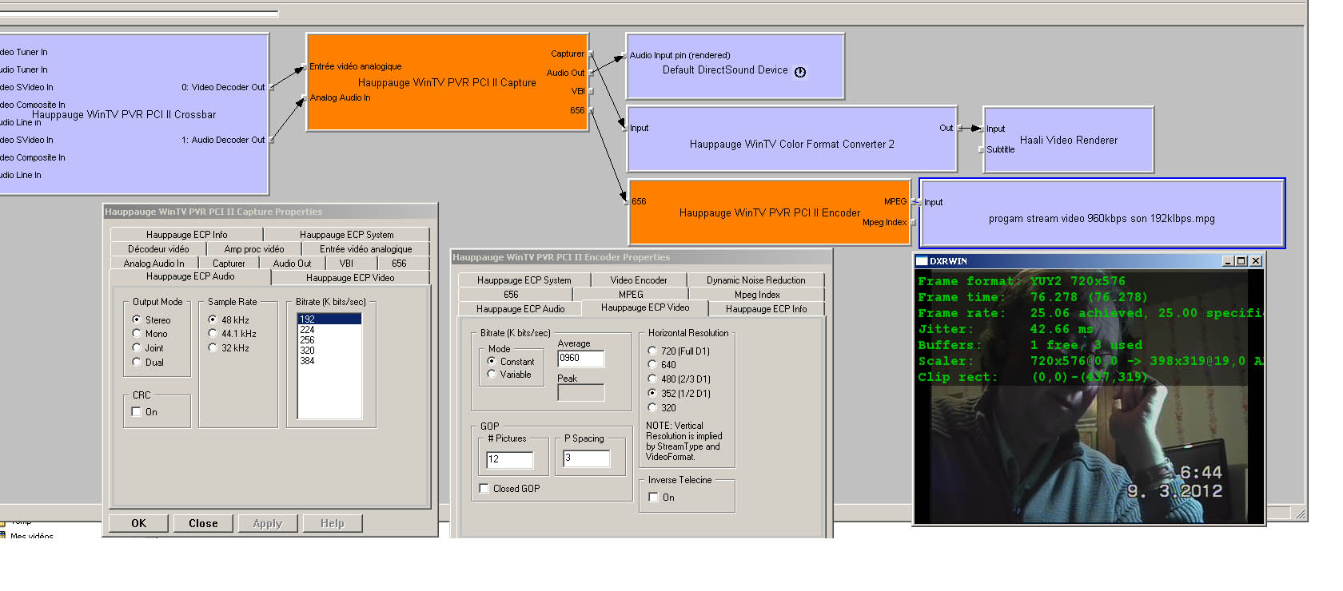1343x591 pixels.
Task: Enable the CRC On checkbox
Action: tap(136, 412)
